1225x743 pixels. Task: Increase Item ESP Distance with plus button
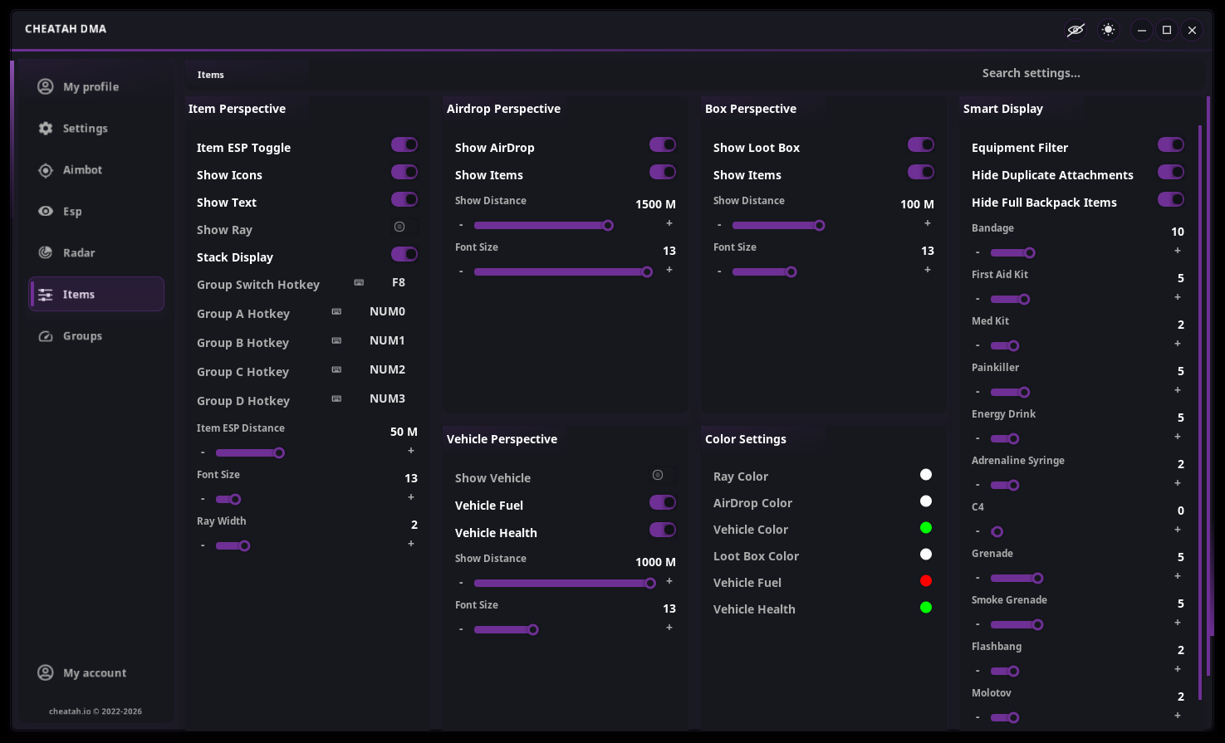coord(411,451)
